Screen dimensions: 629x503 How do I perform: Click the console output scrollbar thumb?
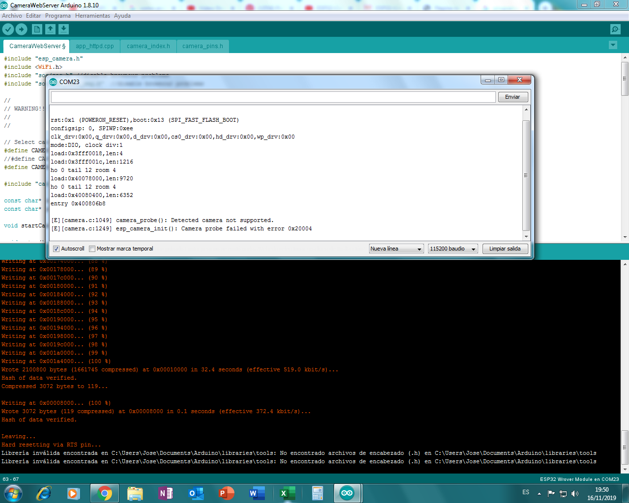[625, 447]
